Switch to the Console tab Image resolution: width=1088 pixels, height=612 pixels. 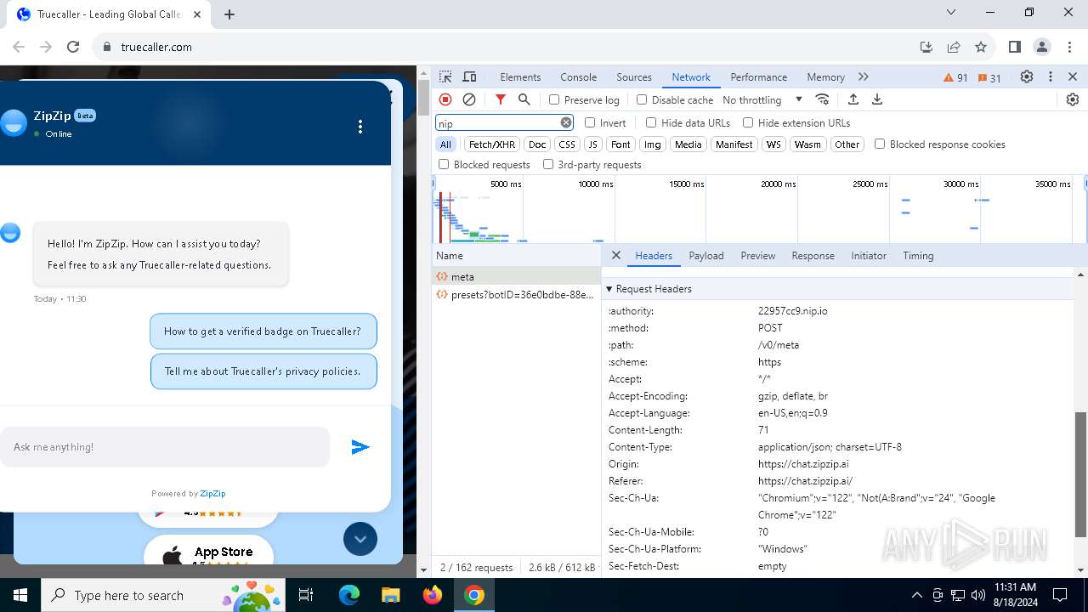(x=578, y=76)
